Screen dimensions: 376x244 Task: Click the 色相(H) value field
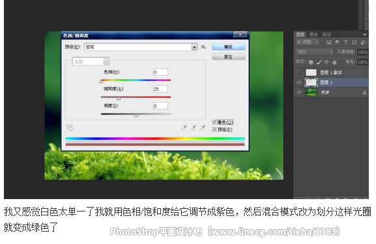pos(160,72)
